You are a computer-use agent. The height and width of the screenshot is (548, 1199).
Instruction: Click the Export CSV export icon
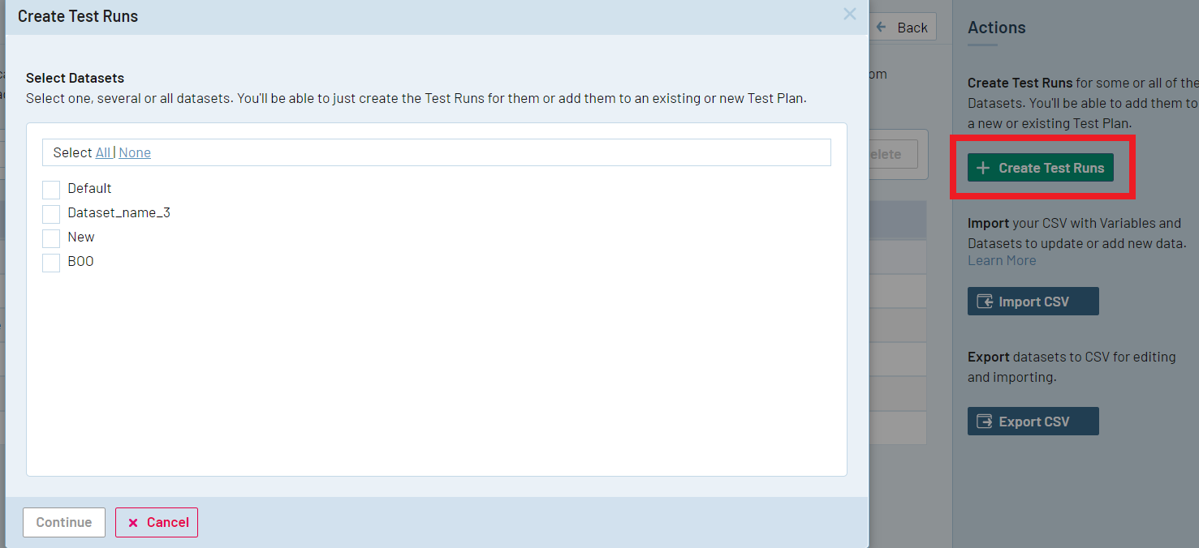[x=986, y=421]
